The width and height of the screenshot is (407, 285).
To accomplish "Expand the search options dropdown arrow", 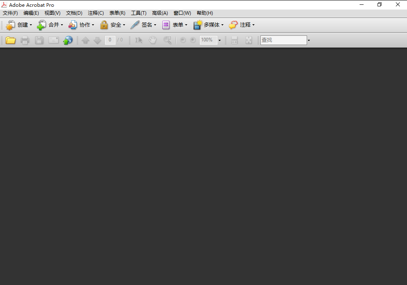I will 308,40.
